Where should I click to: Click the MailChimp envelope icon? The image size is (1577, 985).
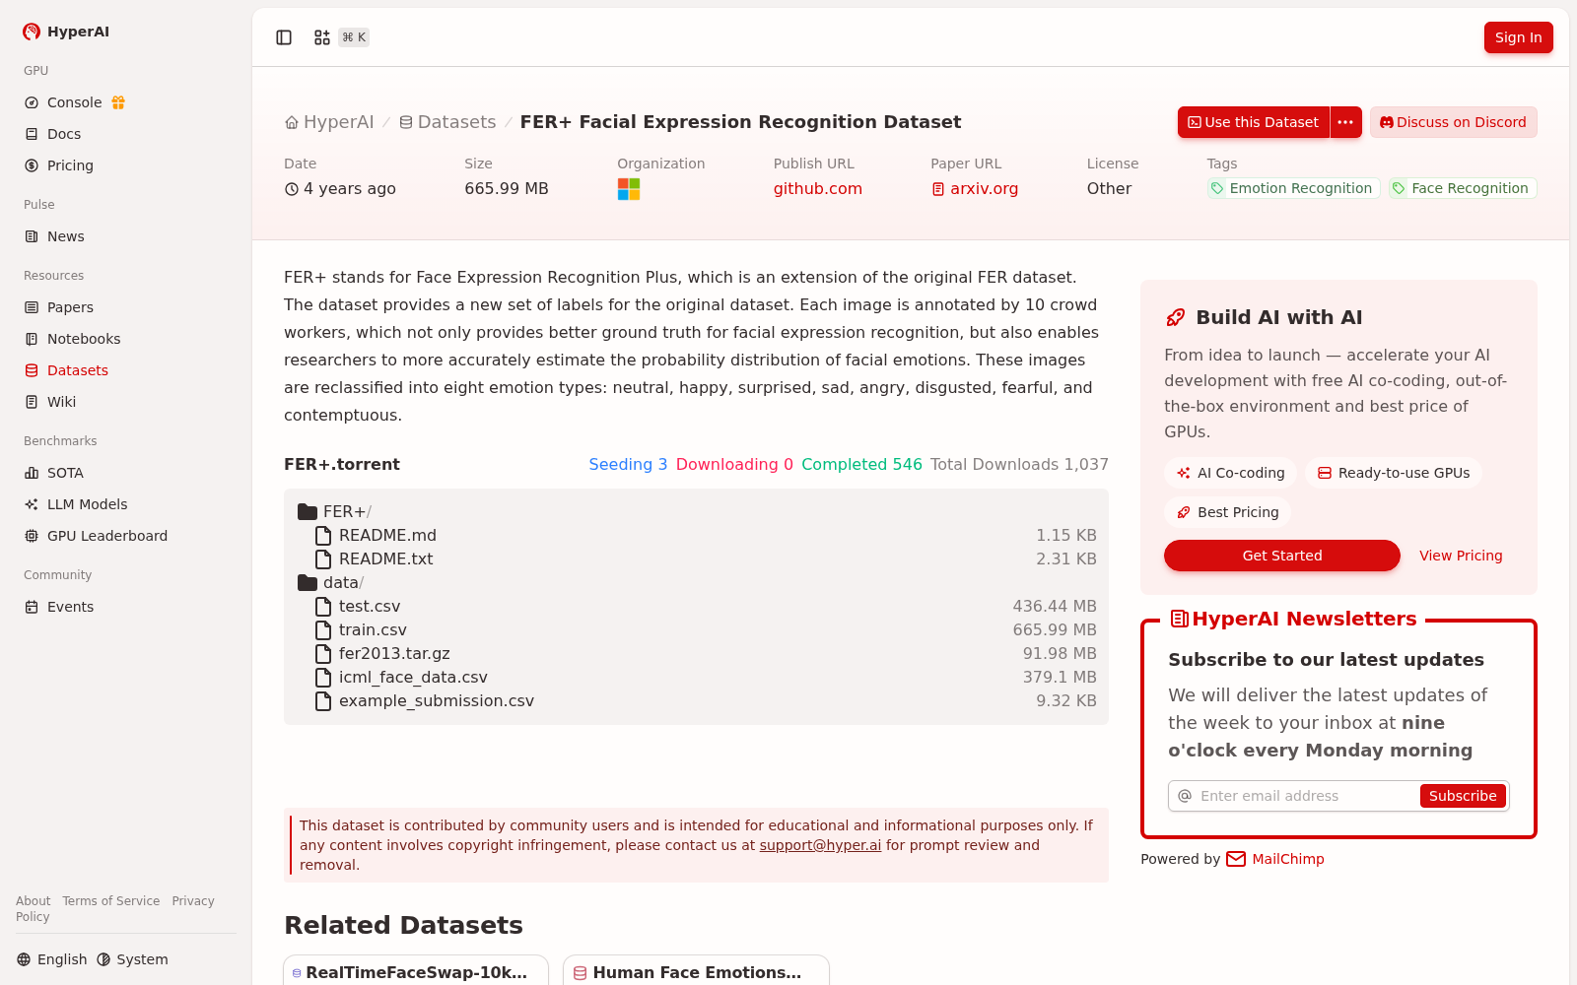(1236, 859)
